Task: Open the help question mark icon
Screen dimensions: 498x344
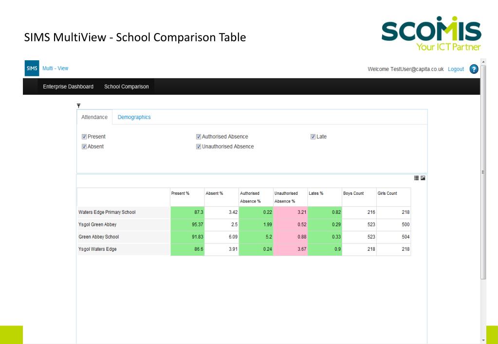Action: click(x=474, y=69)
